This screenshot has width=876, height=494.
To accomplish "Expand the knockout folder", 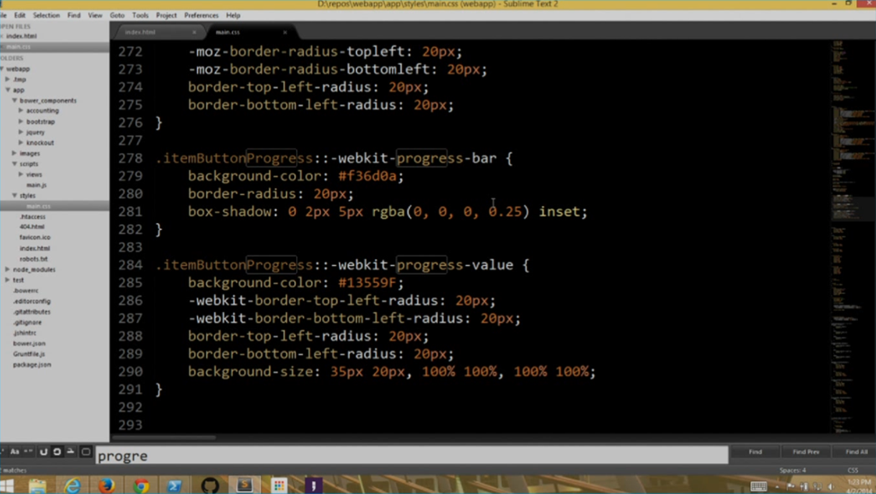I will 21,143.
